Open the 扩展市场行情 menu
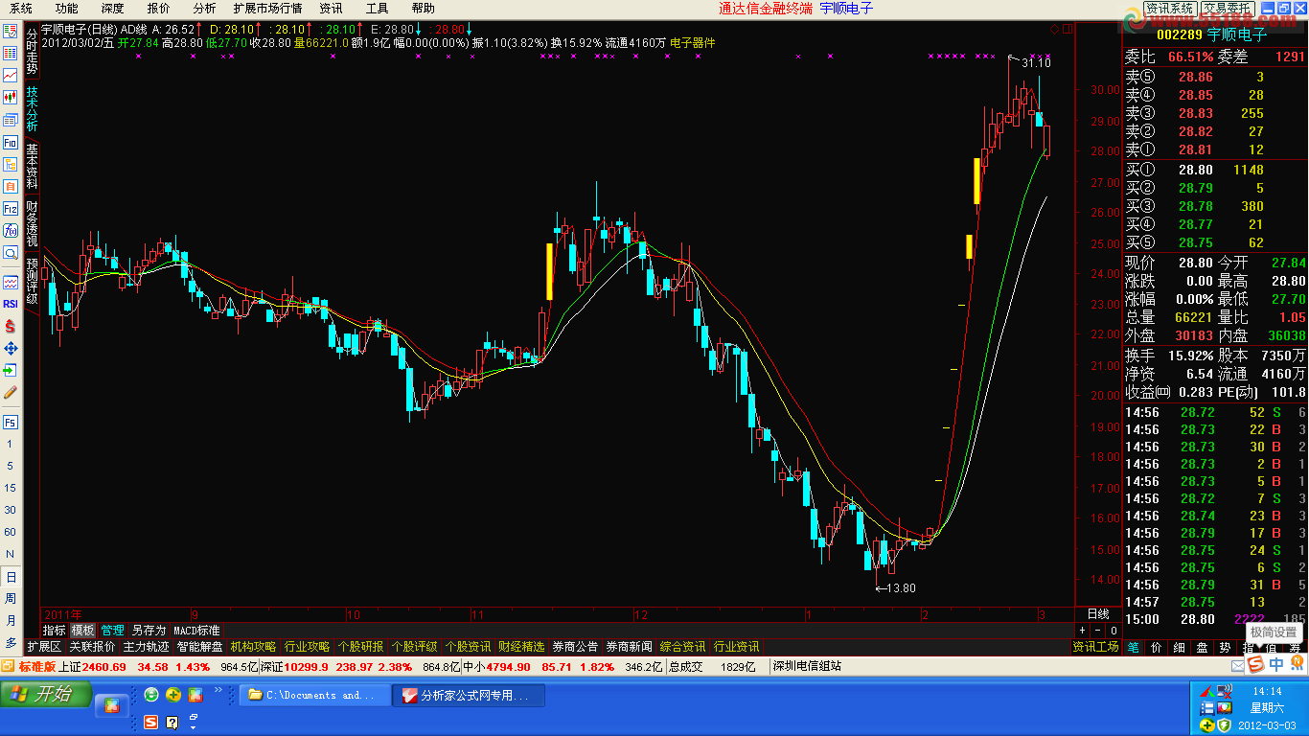 (x=267, y=8)
